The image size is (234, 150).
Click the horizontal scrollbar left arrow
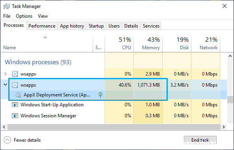tap(4, 127)
